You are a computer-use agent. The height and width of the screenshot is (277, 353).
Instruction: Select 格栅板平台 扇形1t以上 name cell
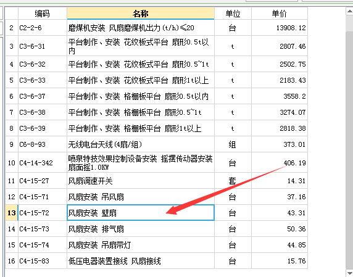click(141, 128)
